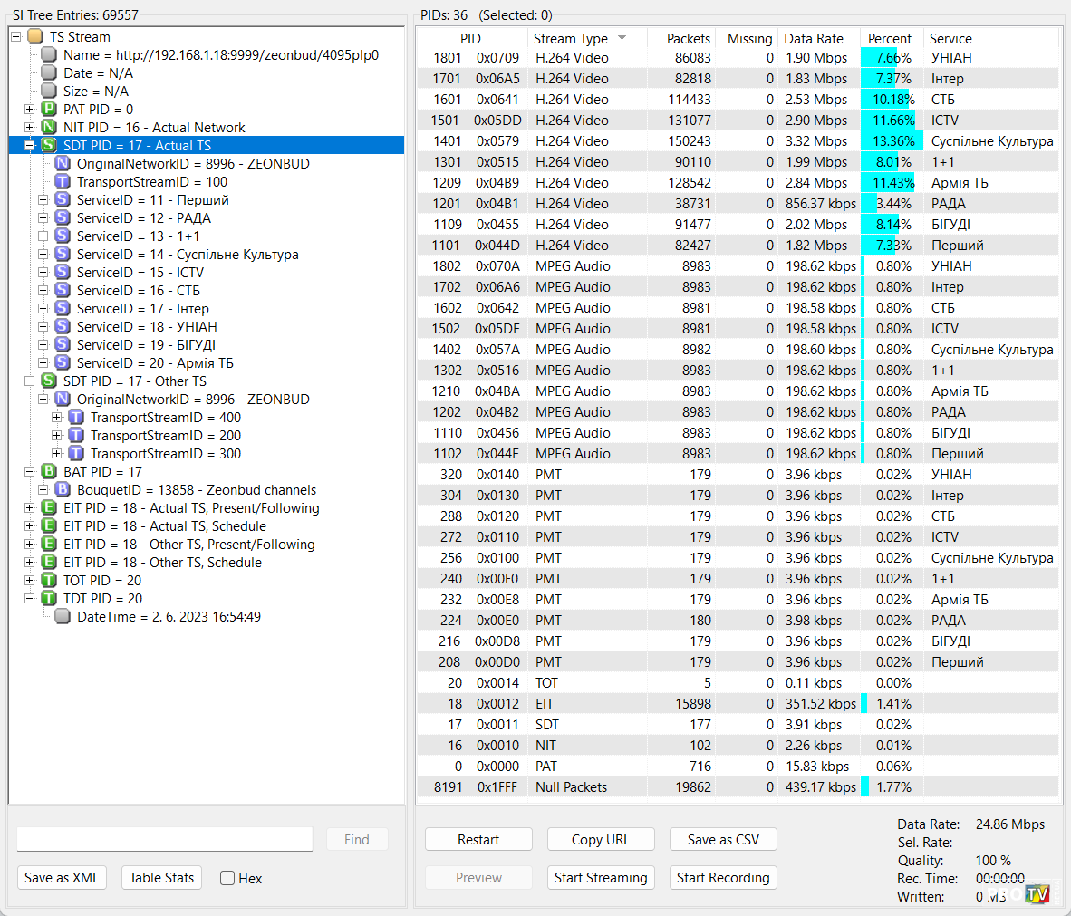This screenshot has width=1071, height=916.
Task: Click the TransportStreamID 400 icon
Action: pyautogui.click(x=76, y=417)
